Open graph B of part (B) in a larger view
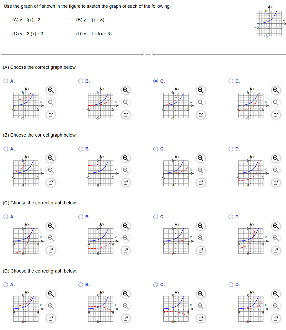 (x=126, y=183)
